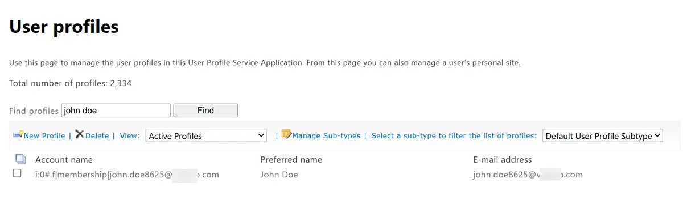The image size is (683, 212).
Task: Open the Manage Sub-types link
Action: [x=326, y=136]
